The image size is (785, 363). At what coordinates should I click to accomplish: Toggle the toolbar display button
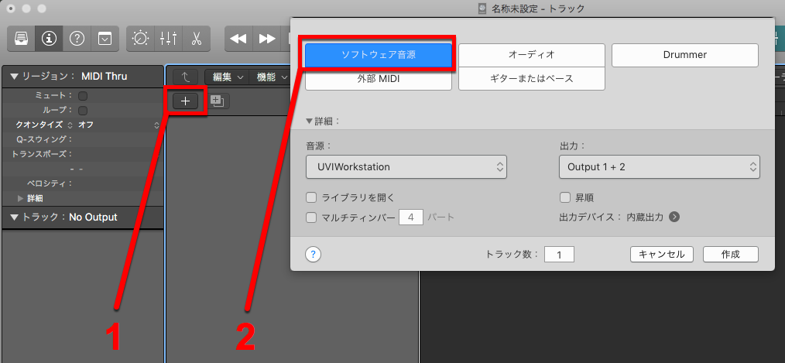tap(105, 39)
